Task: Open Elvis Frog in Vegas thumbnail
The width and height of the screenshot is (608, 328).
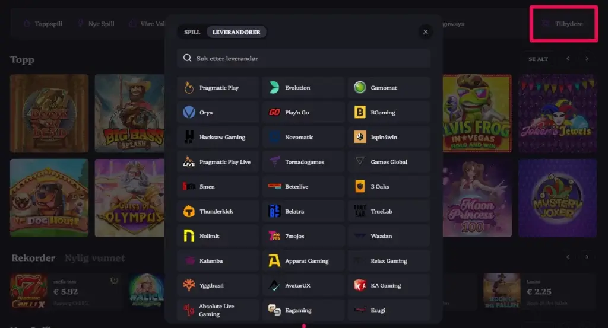Action: [477, 113]
